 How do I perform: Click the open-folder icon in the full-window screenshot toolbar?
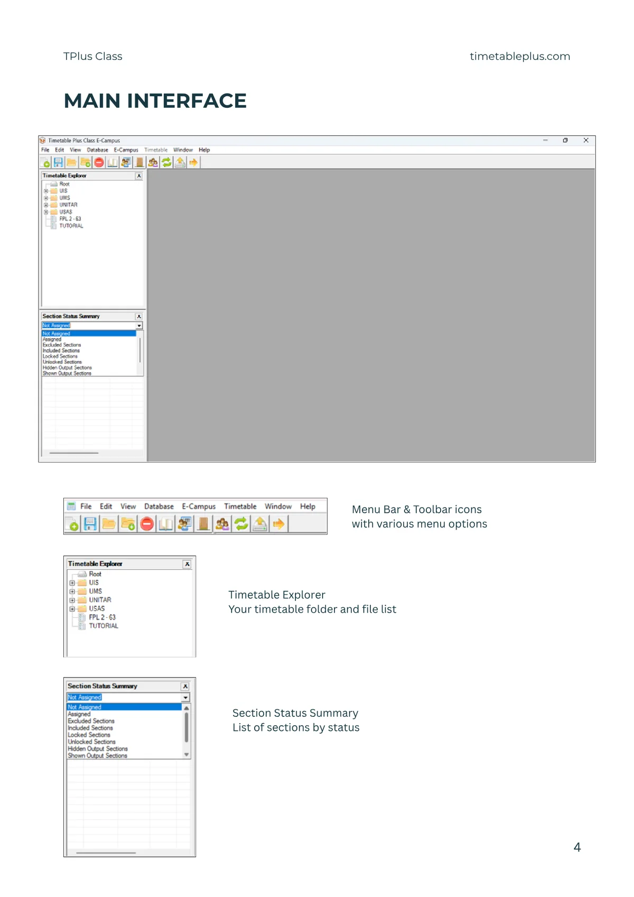click(71, 162)
